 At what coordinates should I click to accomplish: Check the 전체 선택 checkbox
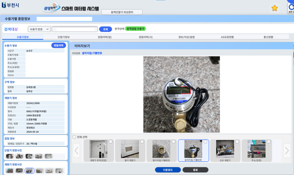(75, 137)
